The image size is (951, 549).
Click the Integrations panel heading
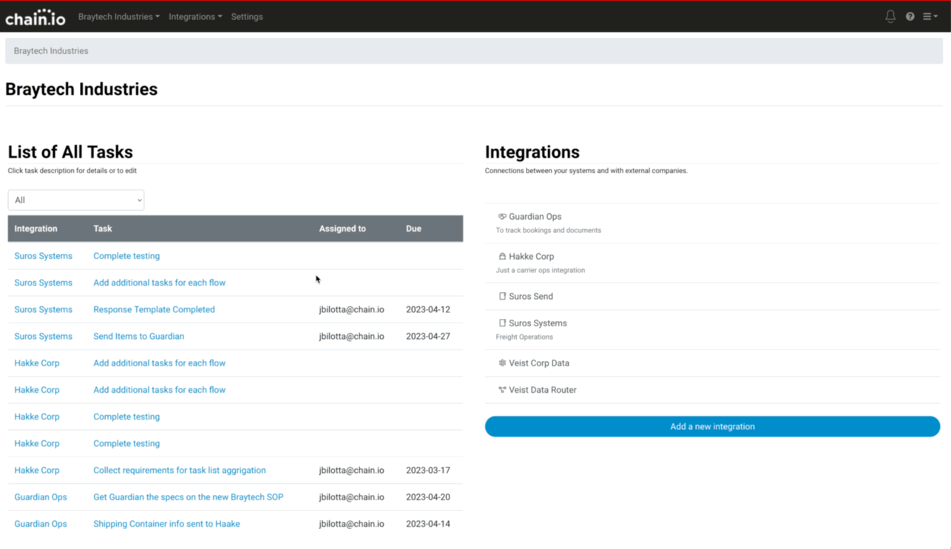[532, 152]
